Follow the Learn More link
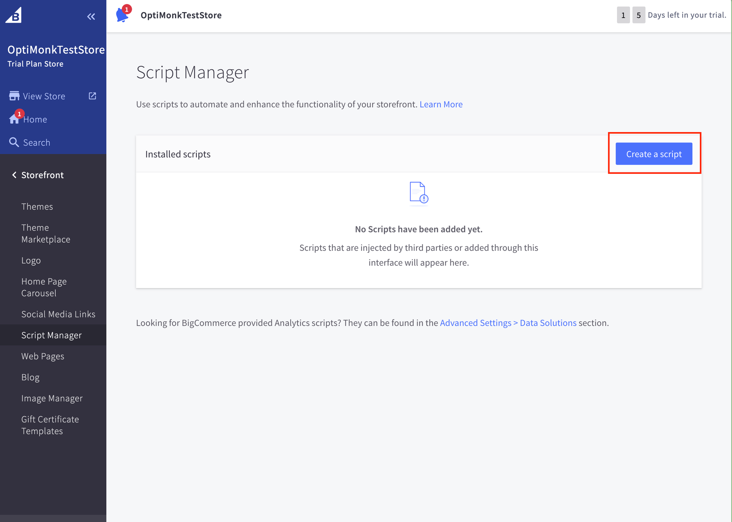The width and height of the screenshot is (732, 522). tap(441, 104)
